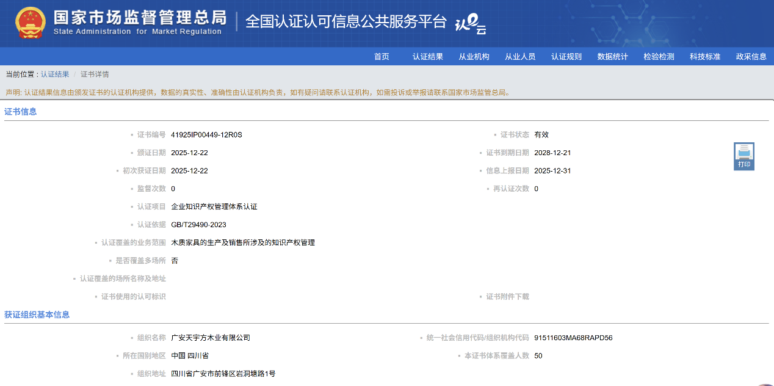Open the 首页 menu item

pos(382,56)
